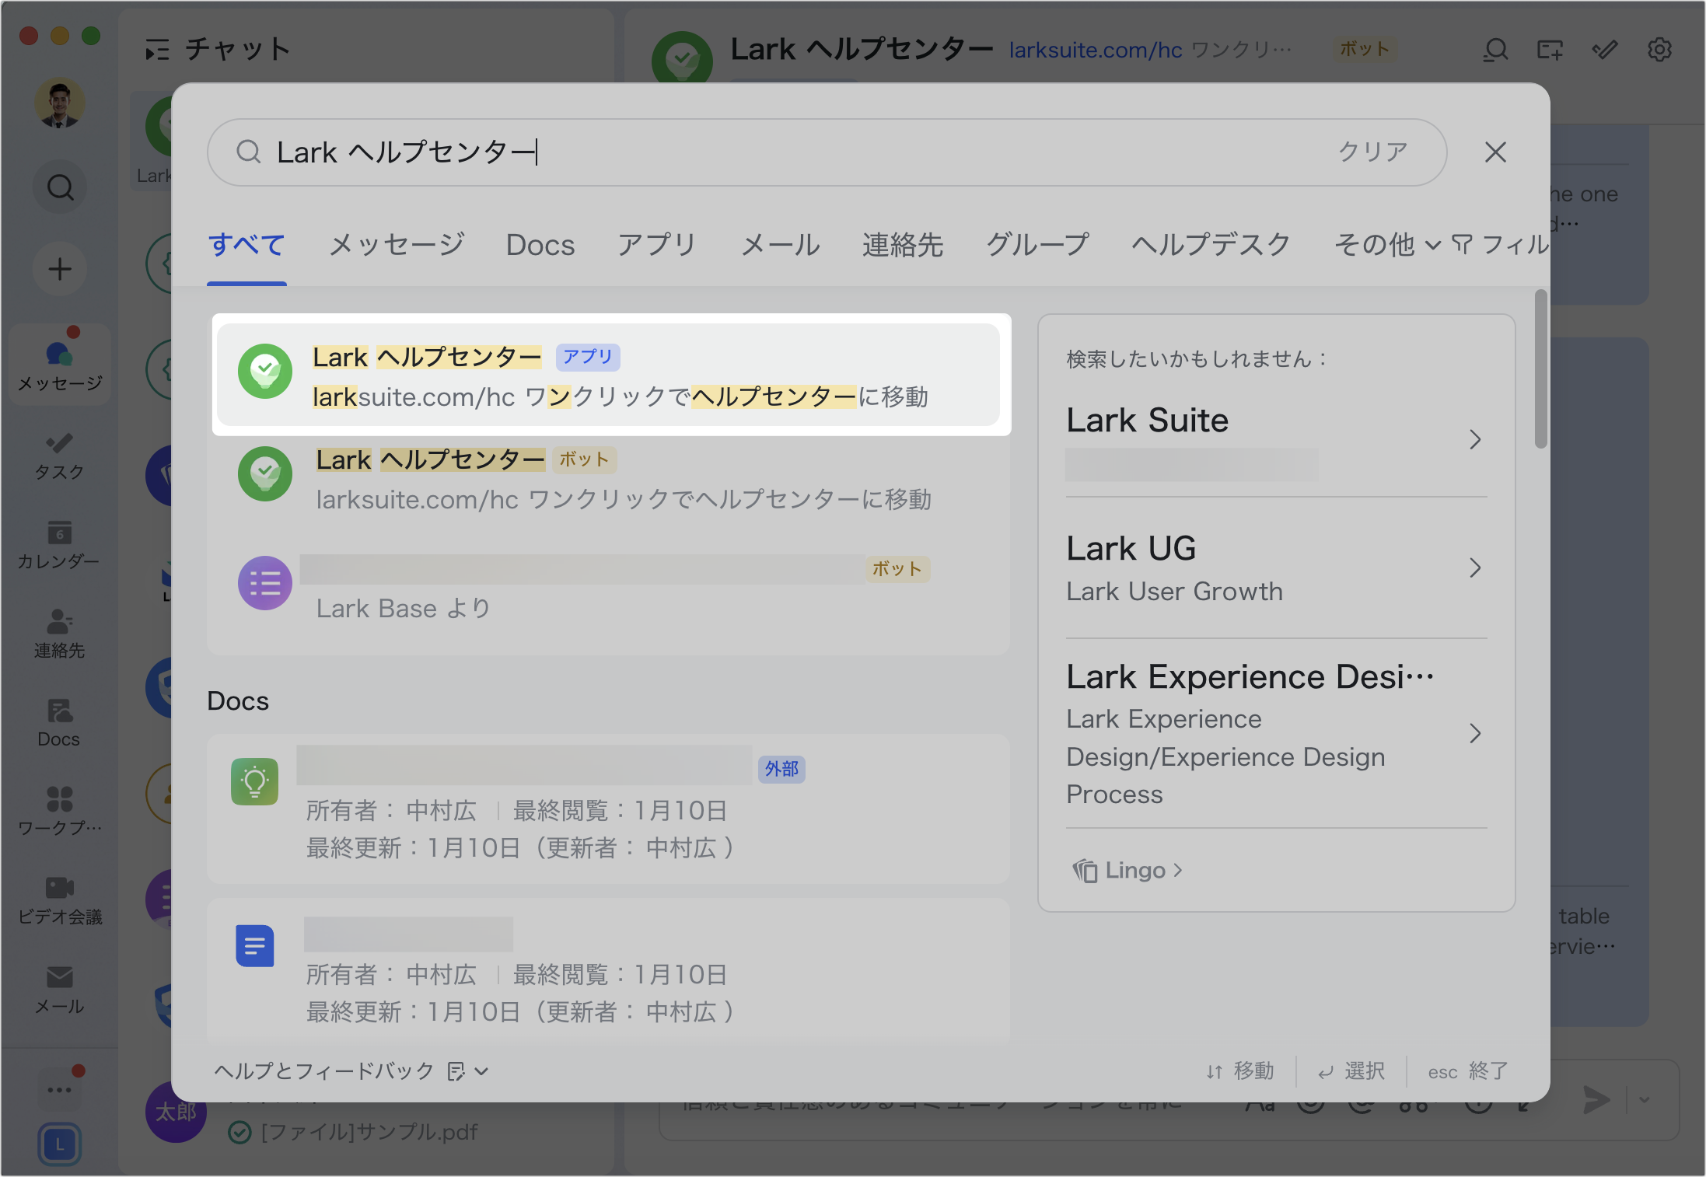Switch to the ヘルプデスク search tab

(x=1210, y=245)
